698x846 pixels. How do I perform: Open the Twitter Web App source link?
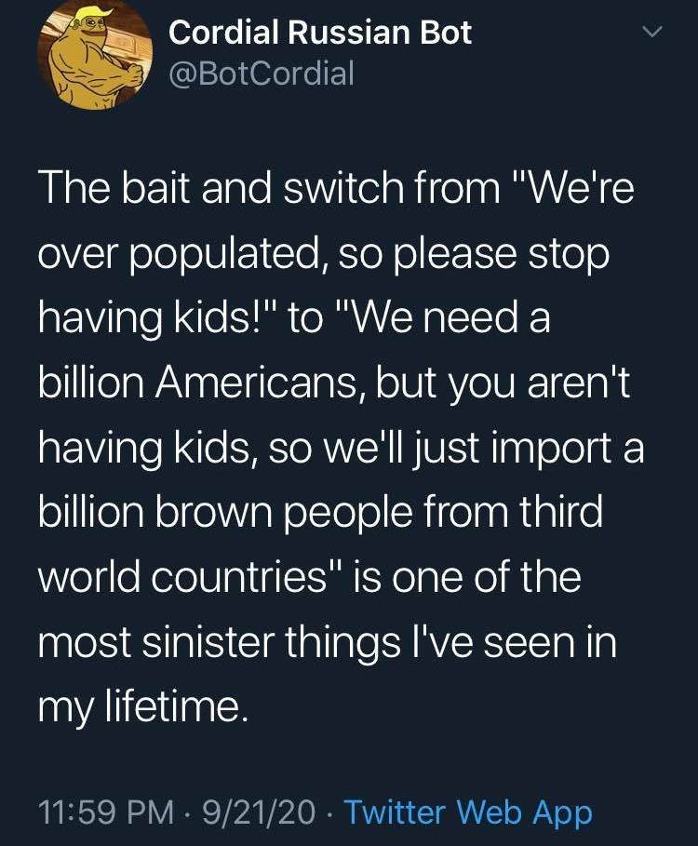pos(468,812)
